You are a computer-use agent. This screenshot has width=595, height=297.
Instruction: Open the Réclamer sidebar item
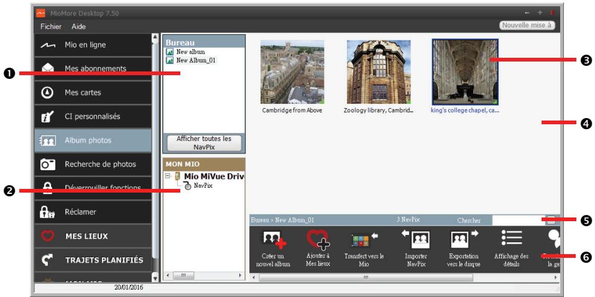[93, 212]
